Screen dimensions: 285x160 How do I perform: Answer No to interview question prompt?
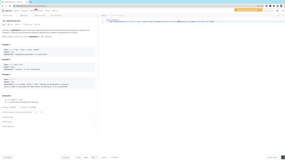pos(41,112)
